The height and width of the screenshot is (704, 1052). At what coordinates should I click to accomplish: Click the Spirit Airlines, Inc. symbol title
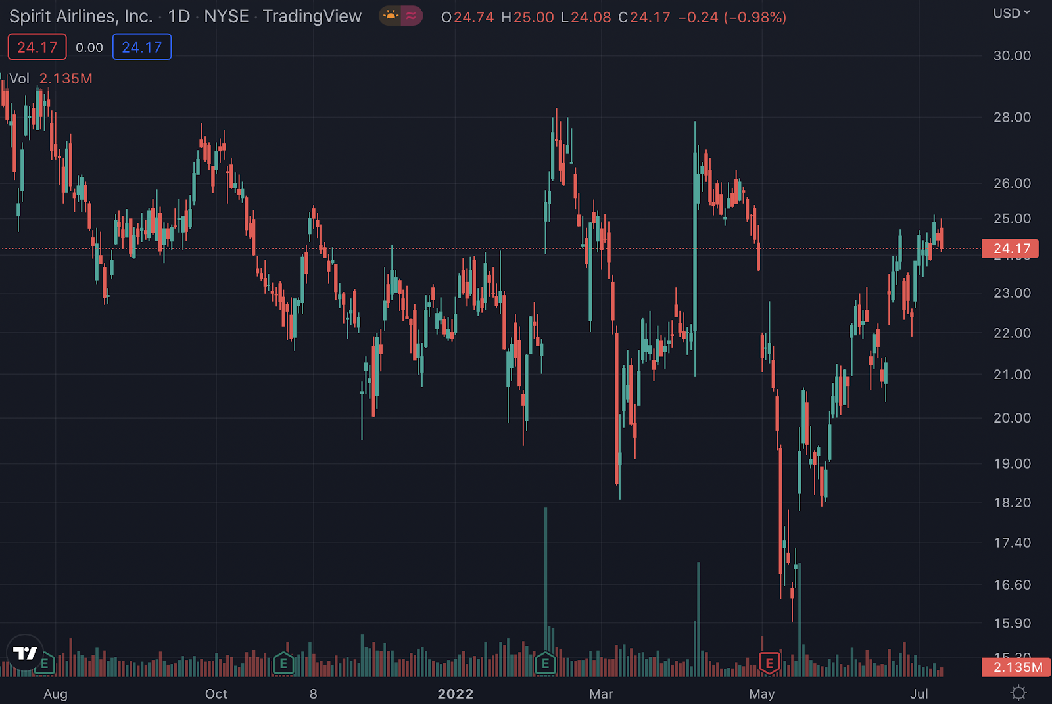(81, 16)
